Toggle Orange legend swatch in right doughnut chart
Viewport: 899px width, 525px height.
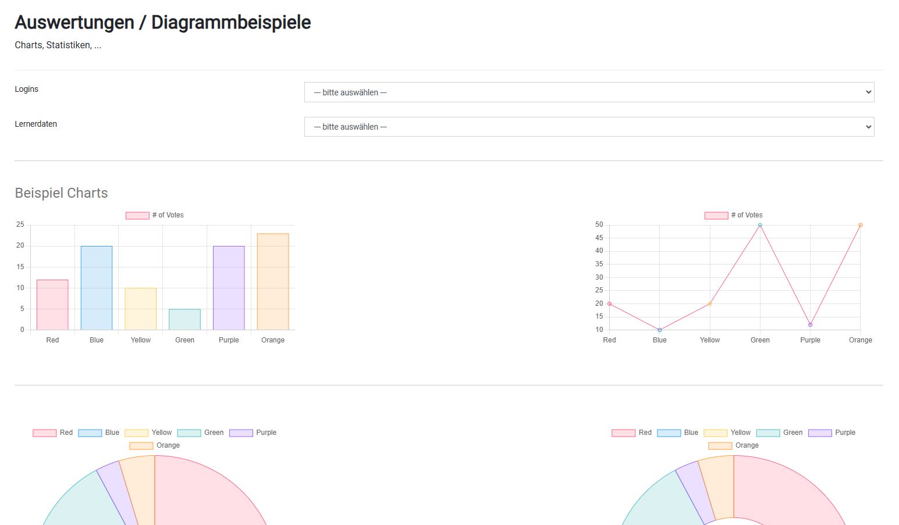pyautogui.click(x=720, y=446)
